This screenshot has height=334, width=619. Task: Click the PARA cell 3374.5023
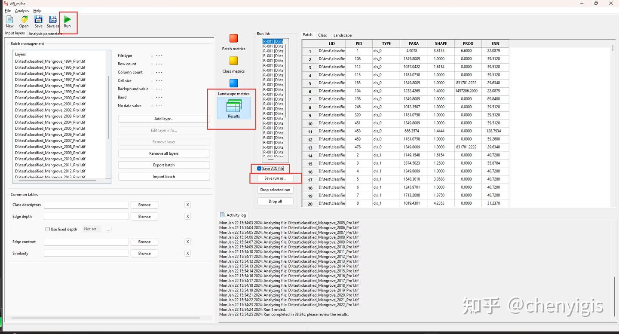click(x=414, y=163)
